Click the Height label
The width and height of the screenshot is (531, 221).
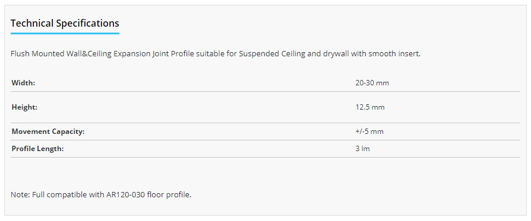(24, 107)
